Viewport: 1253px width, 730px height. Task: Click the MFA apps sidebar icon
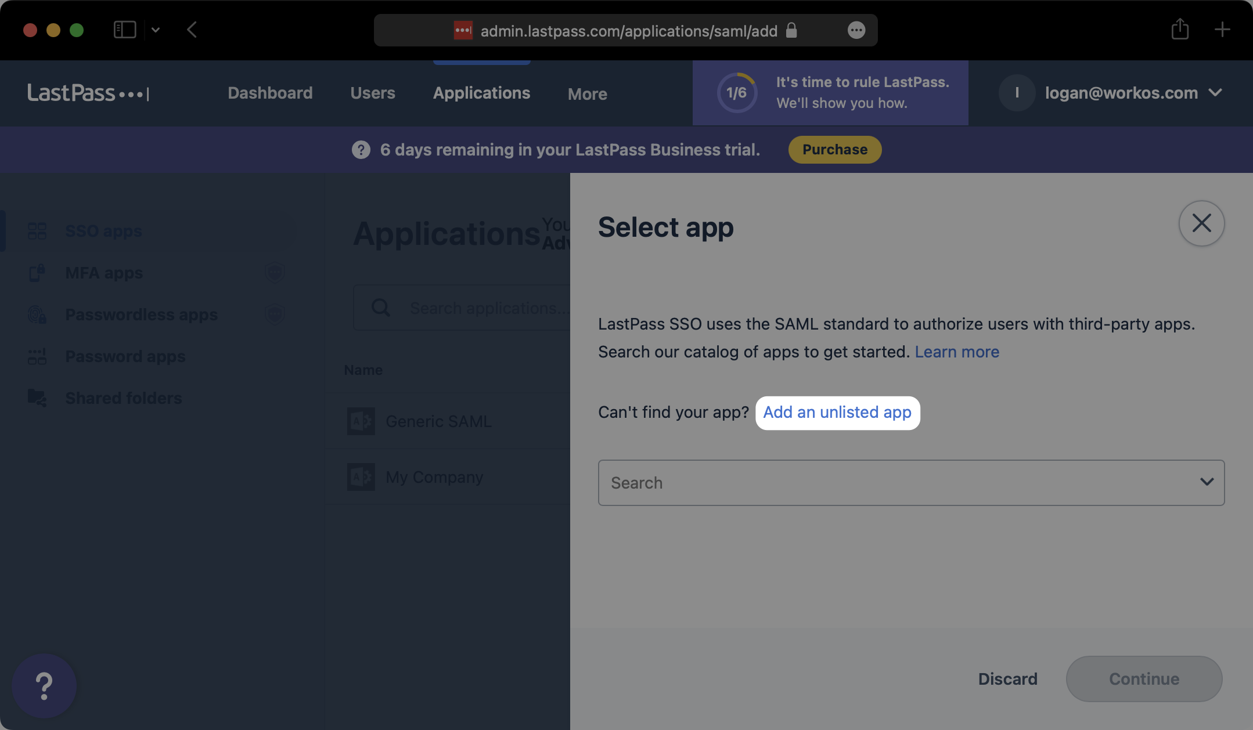[37, 273]
